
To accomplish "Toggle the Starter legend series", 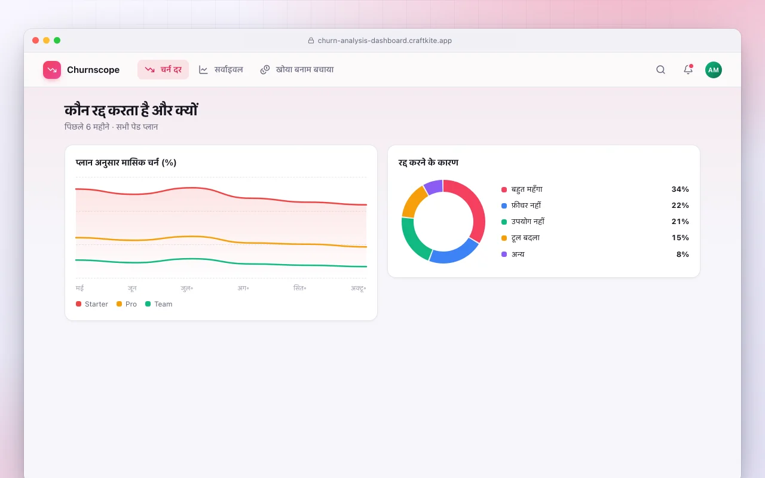I will (x=92, y=304).
